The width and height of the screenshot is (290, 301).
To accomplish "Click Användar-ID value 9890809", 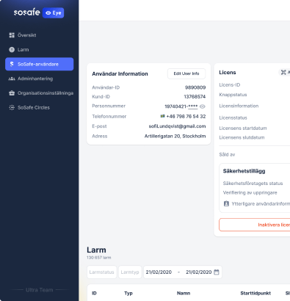I will pos(195,87).
